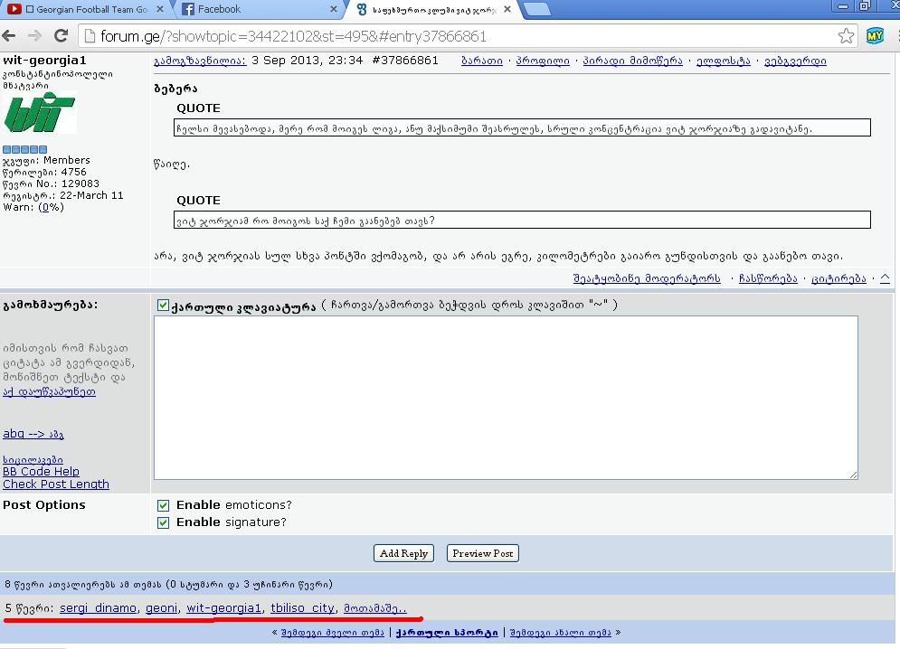This screenshot has height=649, width=900.
Task: Go forward with the browser forward arrow
Action: click(x=35, y=36)
